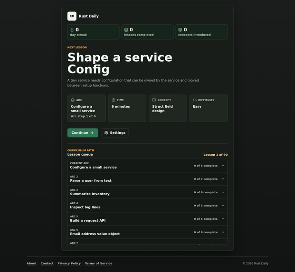Click the book icon in Concept card
295x272 pixels.
click(x=154, y=100)
